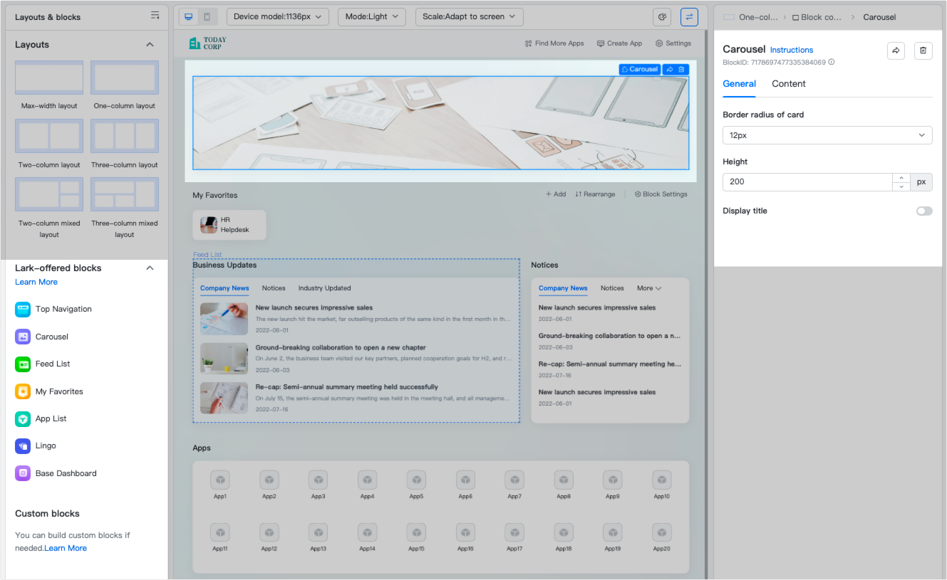Viewport: 947px width, 580px height.
Task: Click Learn More under Lark-offered blocks
Action: 36,282
